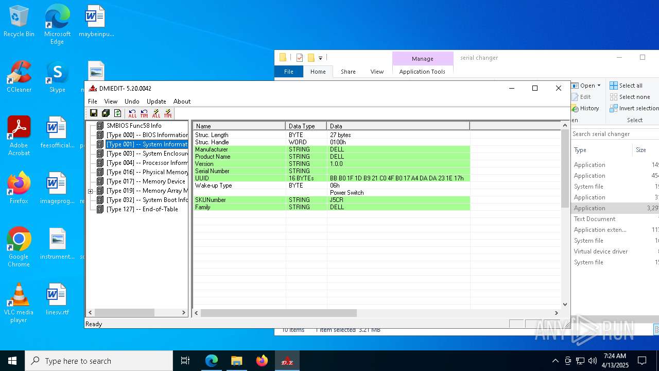The height and width of the screenshot is (371, 659).
Task: Click the Update TYPE lightning icon
Action: tap(168, 113)
